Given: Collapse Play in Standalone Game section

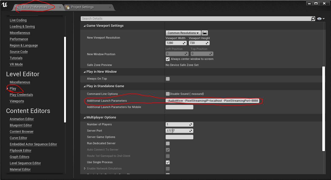Looking at the screenshot, I should [x=84, y=86].
